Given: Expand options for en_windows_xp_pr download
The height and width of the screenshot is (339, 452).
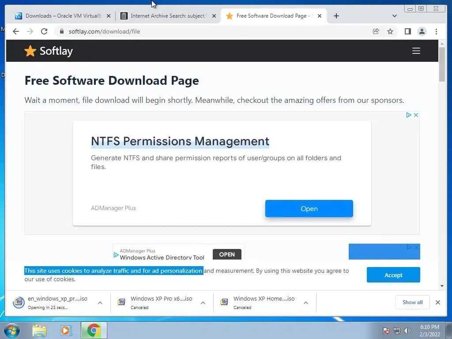Looking at the screenshot, I should click(100, 303).
